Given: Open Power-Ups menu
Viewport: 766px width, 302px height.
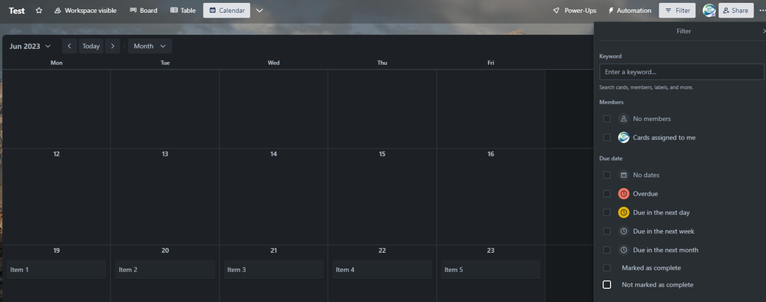Looking at the screenshot, I should point(574,10).
